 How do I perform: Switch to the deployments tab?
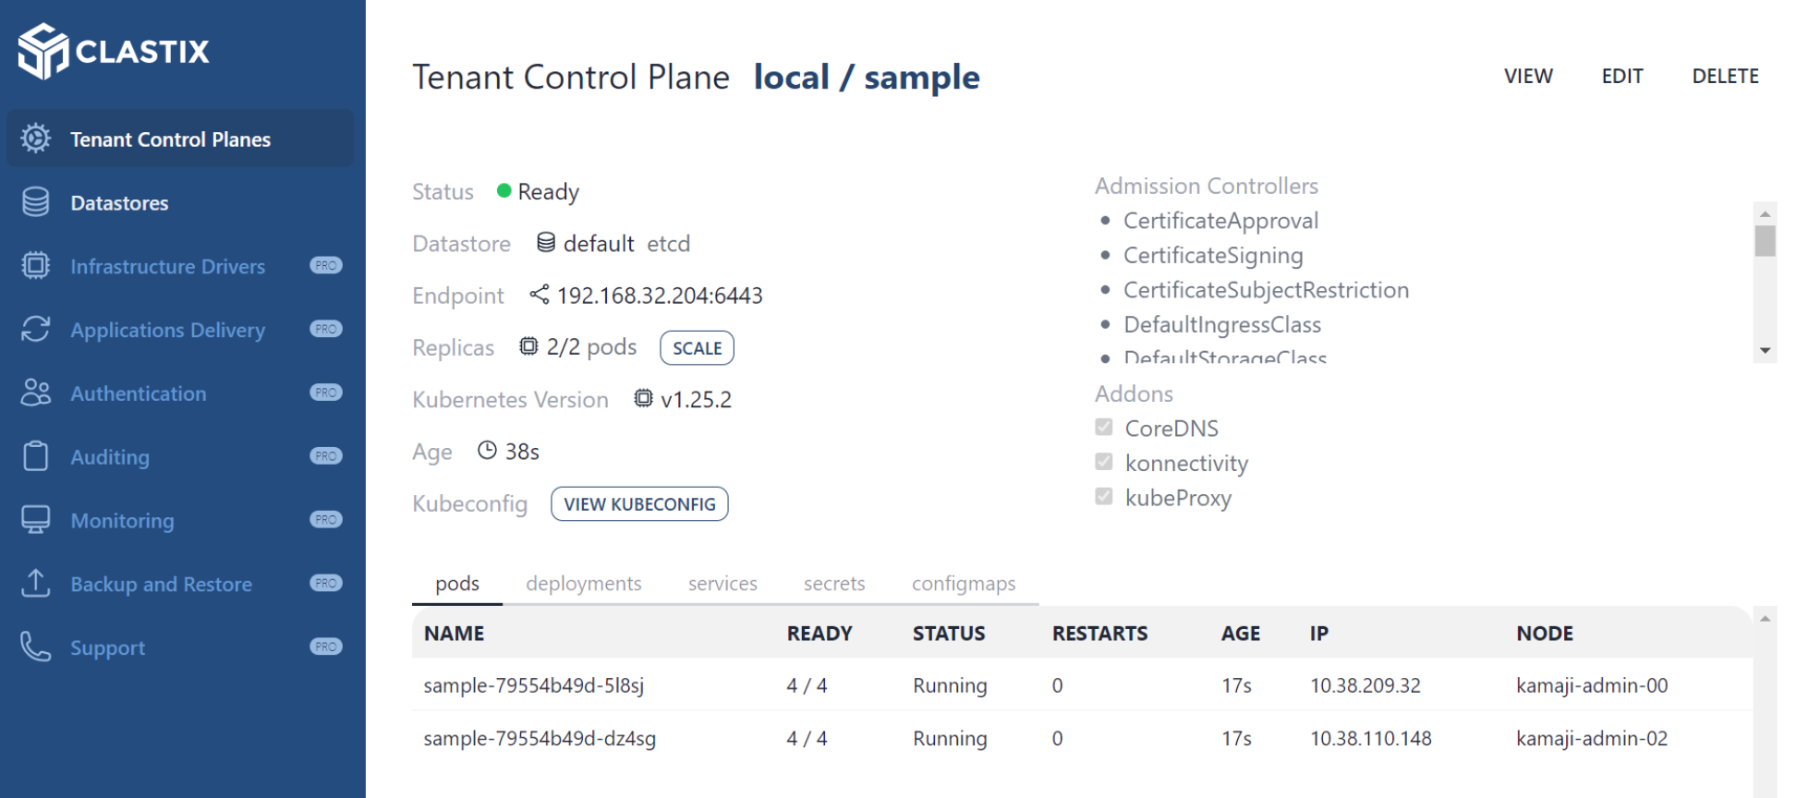[x=583, y=584]
